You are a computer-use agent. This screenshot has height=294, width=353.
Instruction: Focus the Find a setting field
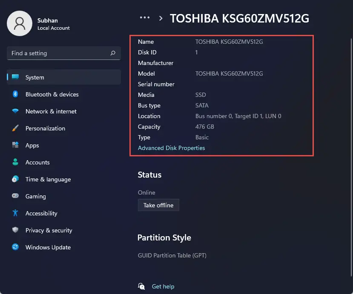click(64, 53)
